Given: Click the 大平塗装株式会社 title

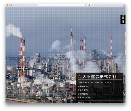Looking at the screenshot, I should tap(99, 77).
